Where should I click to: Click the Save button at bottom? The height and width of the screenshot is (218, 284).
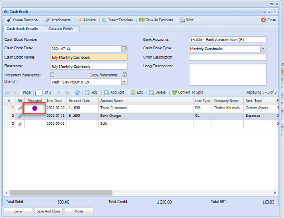18,211
